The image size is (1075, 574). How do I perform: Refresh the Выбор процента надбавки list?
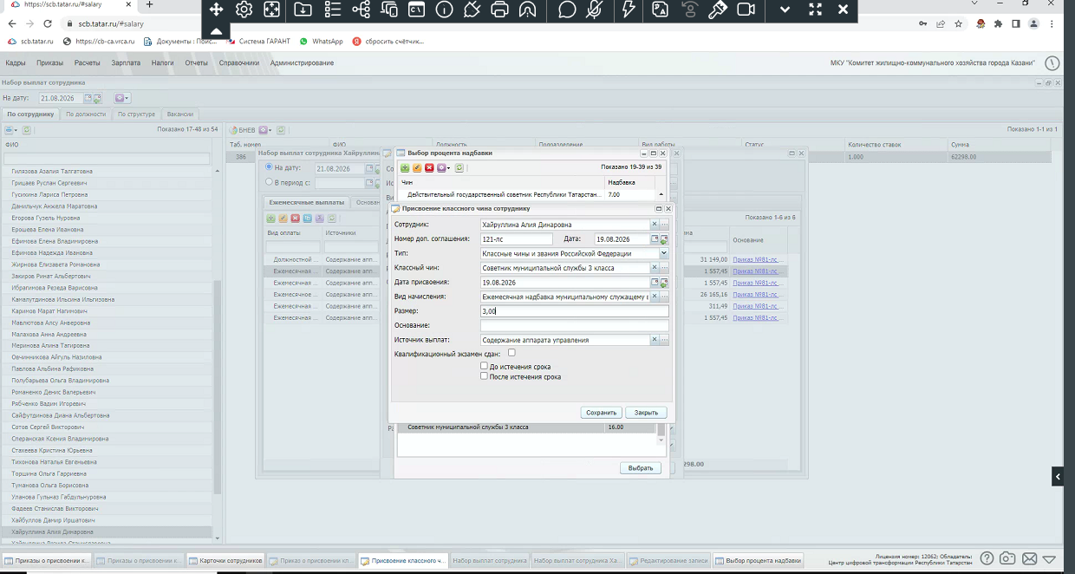coord(459,168)
